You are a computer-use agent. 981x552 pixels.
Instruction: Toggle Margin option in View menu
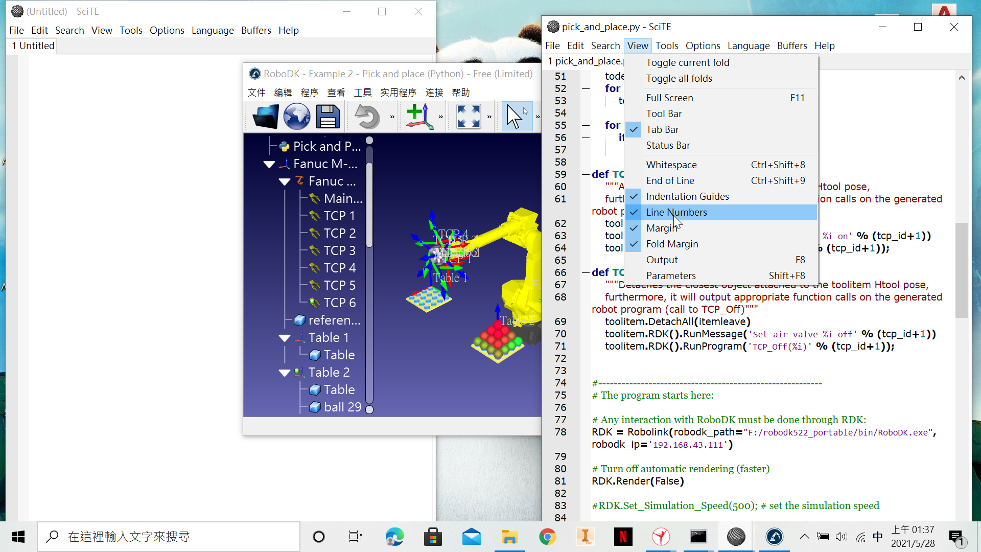721,228
